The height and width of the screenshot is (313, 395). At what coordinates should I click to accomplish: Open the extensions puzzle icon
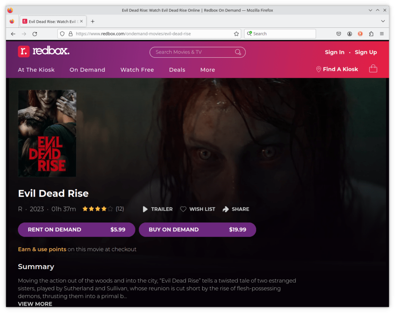371,34
